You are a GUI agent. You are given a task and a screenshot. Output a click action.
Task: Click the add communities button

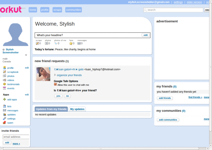(168, 120)
